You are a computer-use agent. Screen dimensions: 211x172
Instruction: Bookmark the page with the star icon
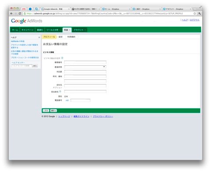coord(195,14)
